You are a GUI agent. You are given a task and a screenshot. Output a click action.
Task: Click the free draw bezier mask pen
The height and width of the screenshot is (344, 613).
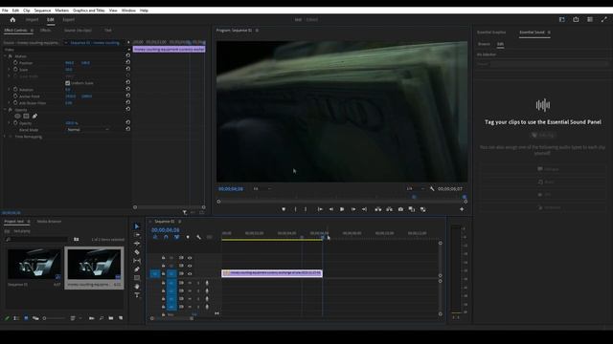point(34,116)
